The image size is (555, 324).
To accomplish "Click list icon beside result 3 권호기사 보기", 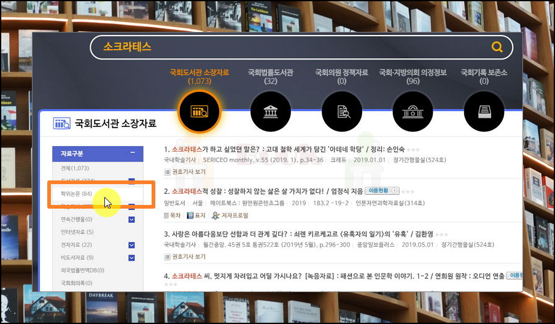I will [167, 256].
